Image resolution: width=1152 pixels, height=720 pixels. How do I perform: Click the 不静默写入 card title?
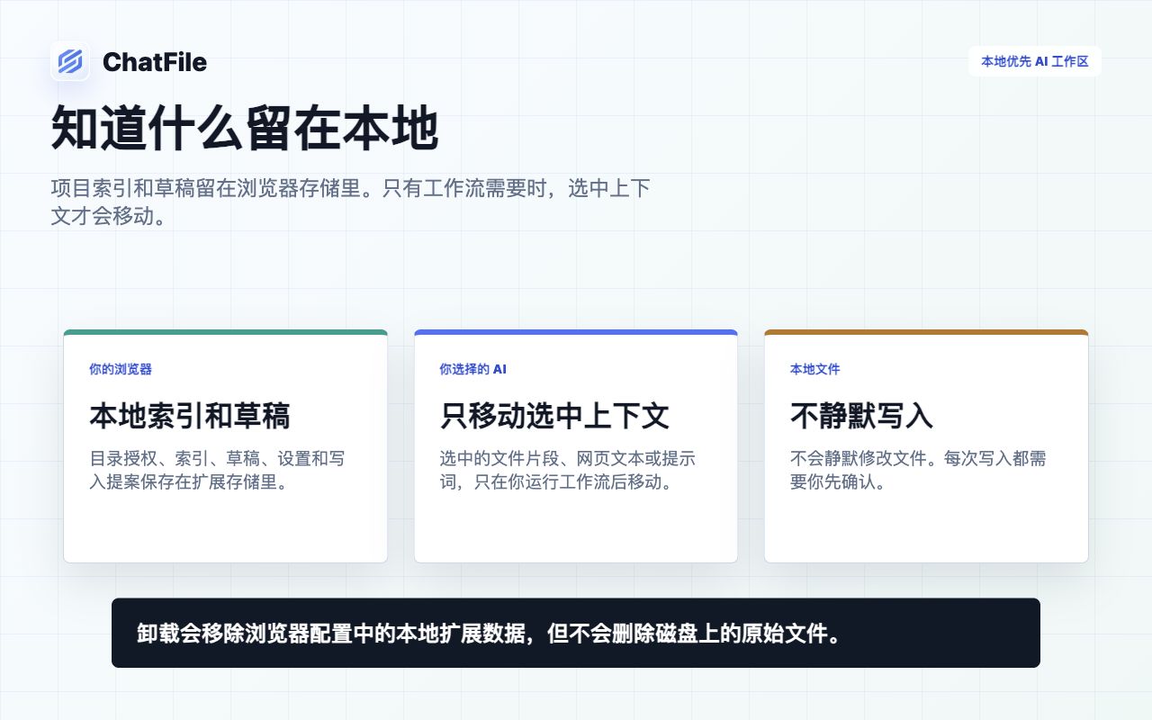[862, 416]
